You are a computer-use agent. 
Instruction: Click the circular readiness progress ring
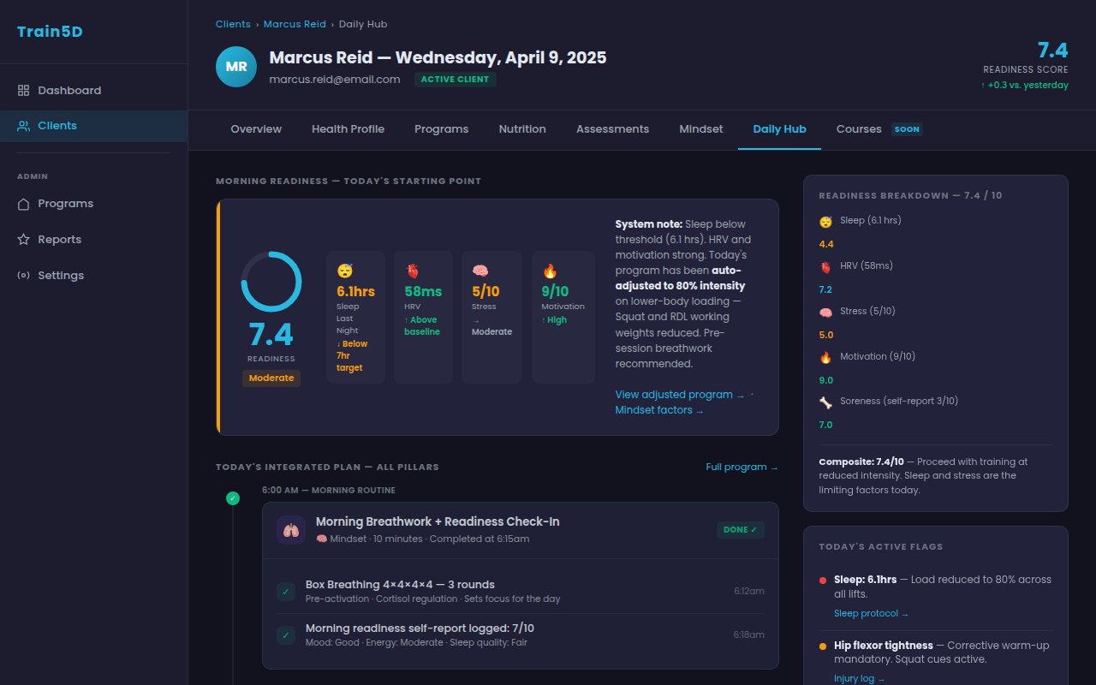[271, 282]
